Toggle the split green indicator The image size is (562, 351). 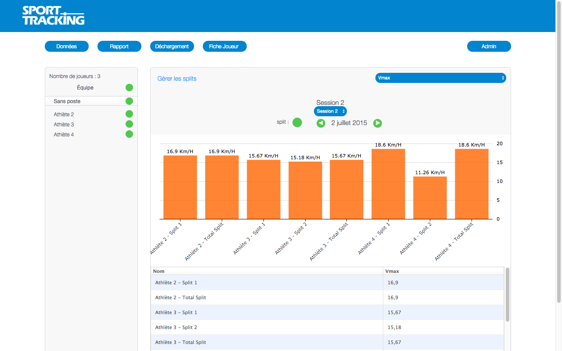pos(297,122)
